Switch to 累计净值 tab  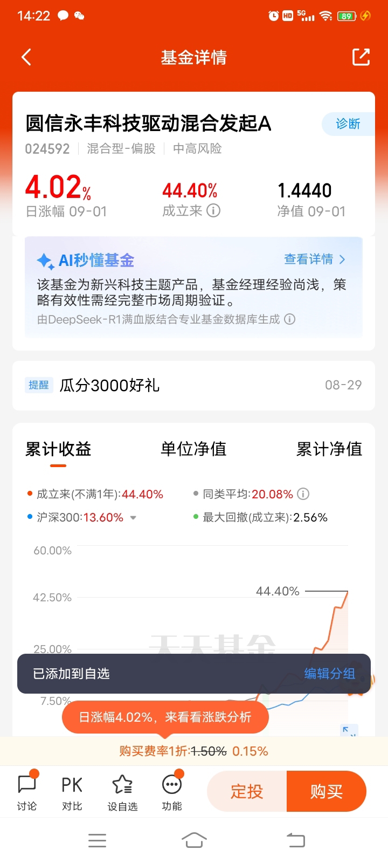pyautogui.click(x=329, y=449)
